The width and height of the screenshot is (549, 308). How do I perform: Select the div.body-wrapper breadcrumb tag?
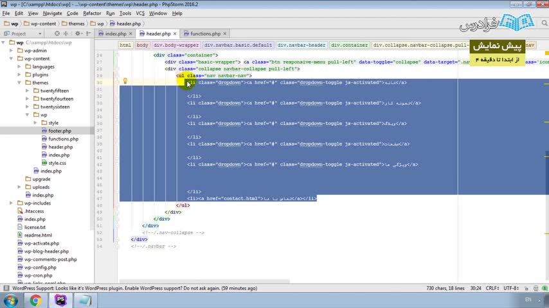click(x=176, y=45)
